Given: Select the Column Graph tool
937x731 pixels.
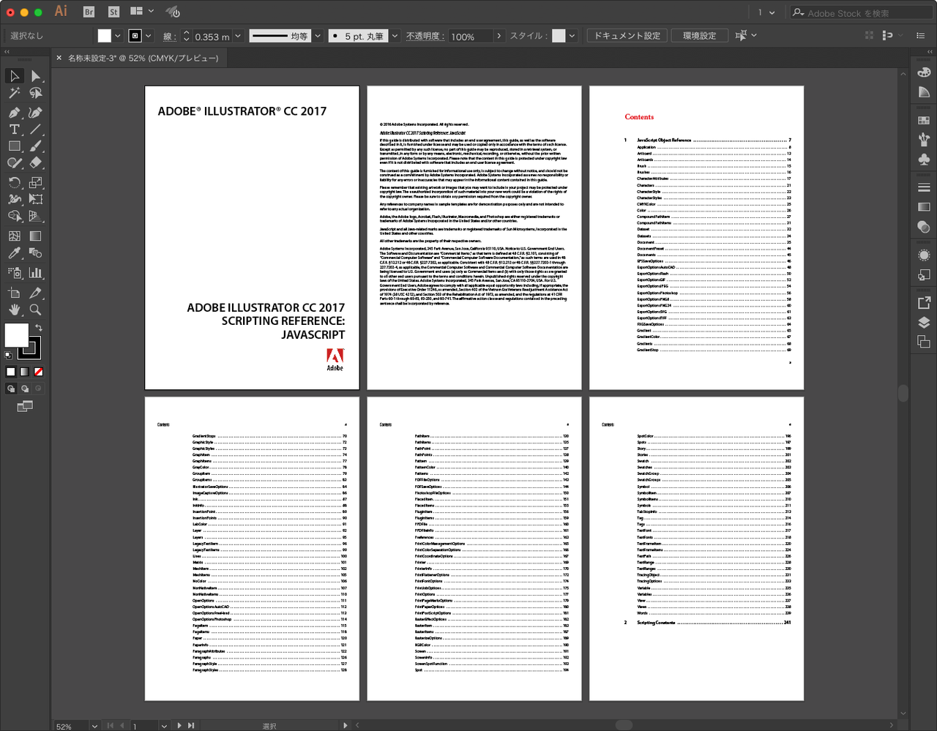Looking at the screenshot, I should tap(35, 272).
